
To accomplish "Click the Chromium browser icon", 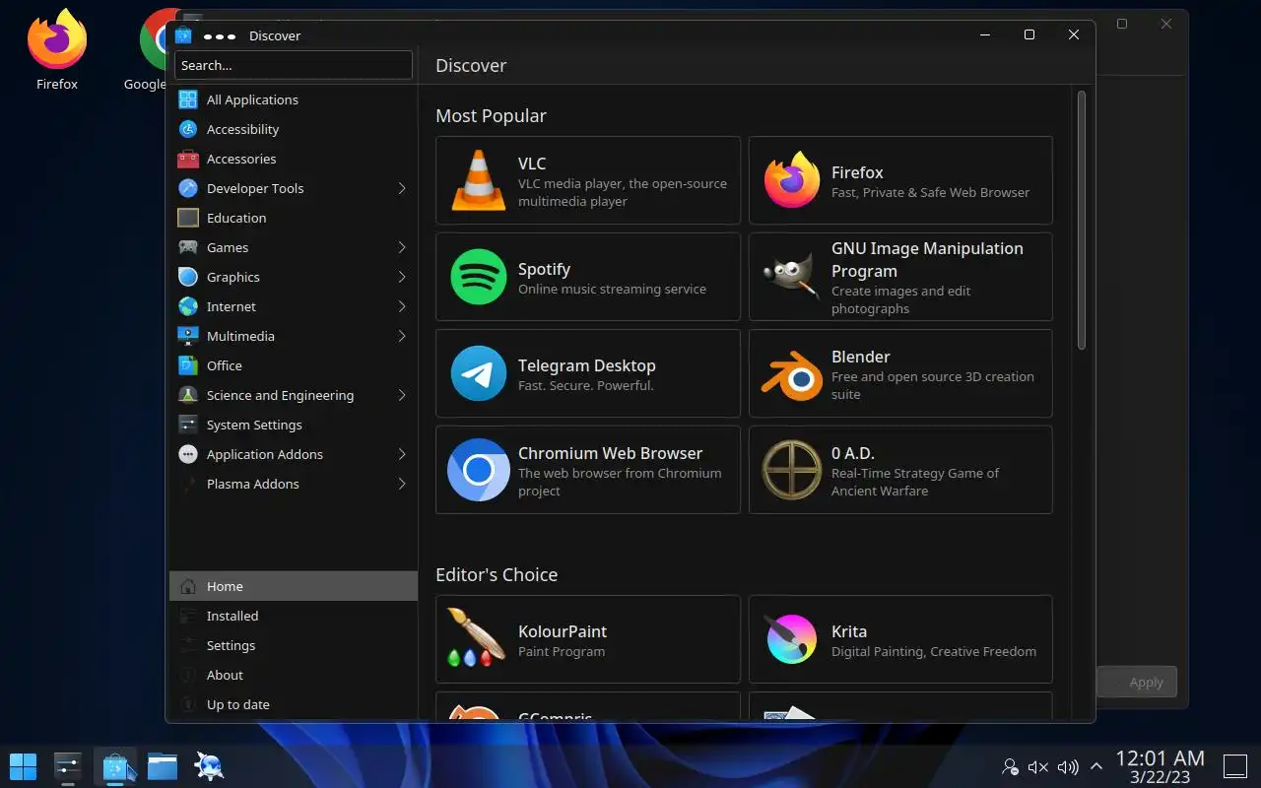I will [x=479, y=470].
